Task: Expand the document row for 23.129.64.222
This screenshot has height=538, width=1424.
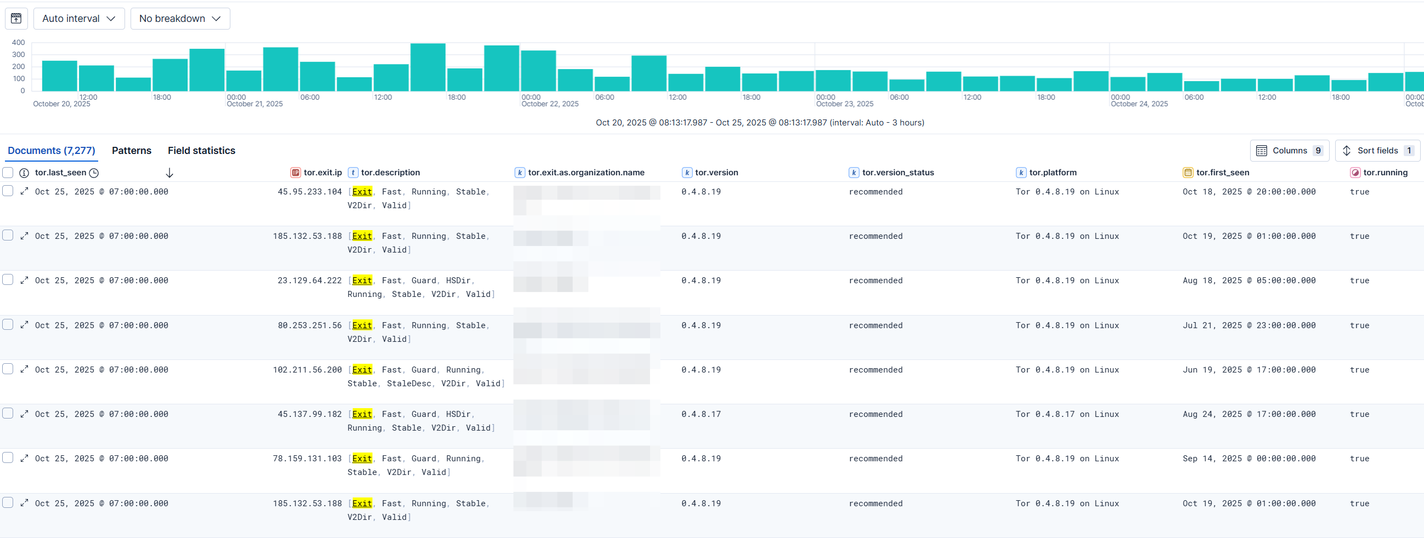Action: pyautogui.click(x=24, y=280)
